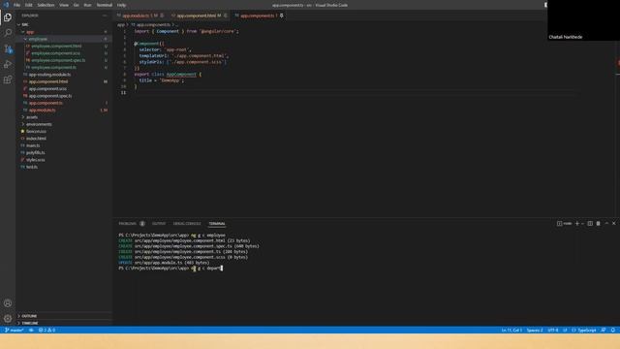Screen dimensions: 620x349
Task: Open the Run and Debug view
Action: coord(8,64)
